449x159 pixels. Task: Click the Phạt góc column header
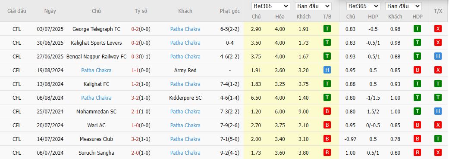230,11
